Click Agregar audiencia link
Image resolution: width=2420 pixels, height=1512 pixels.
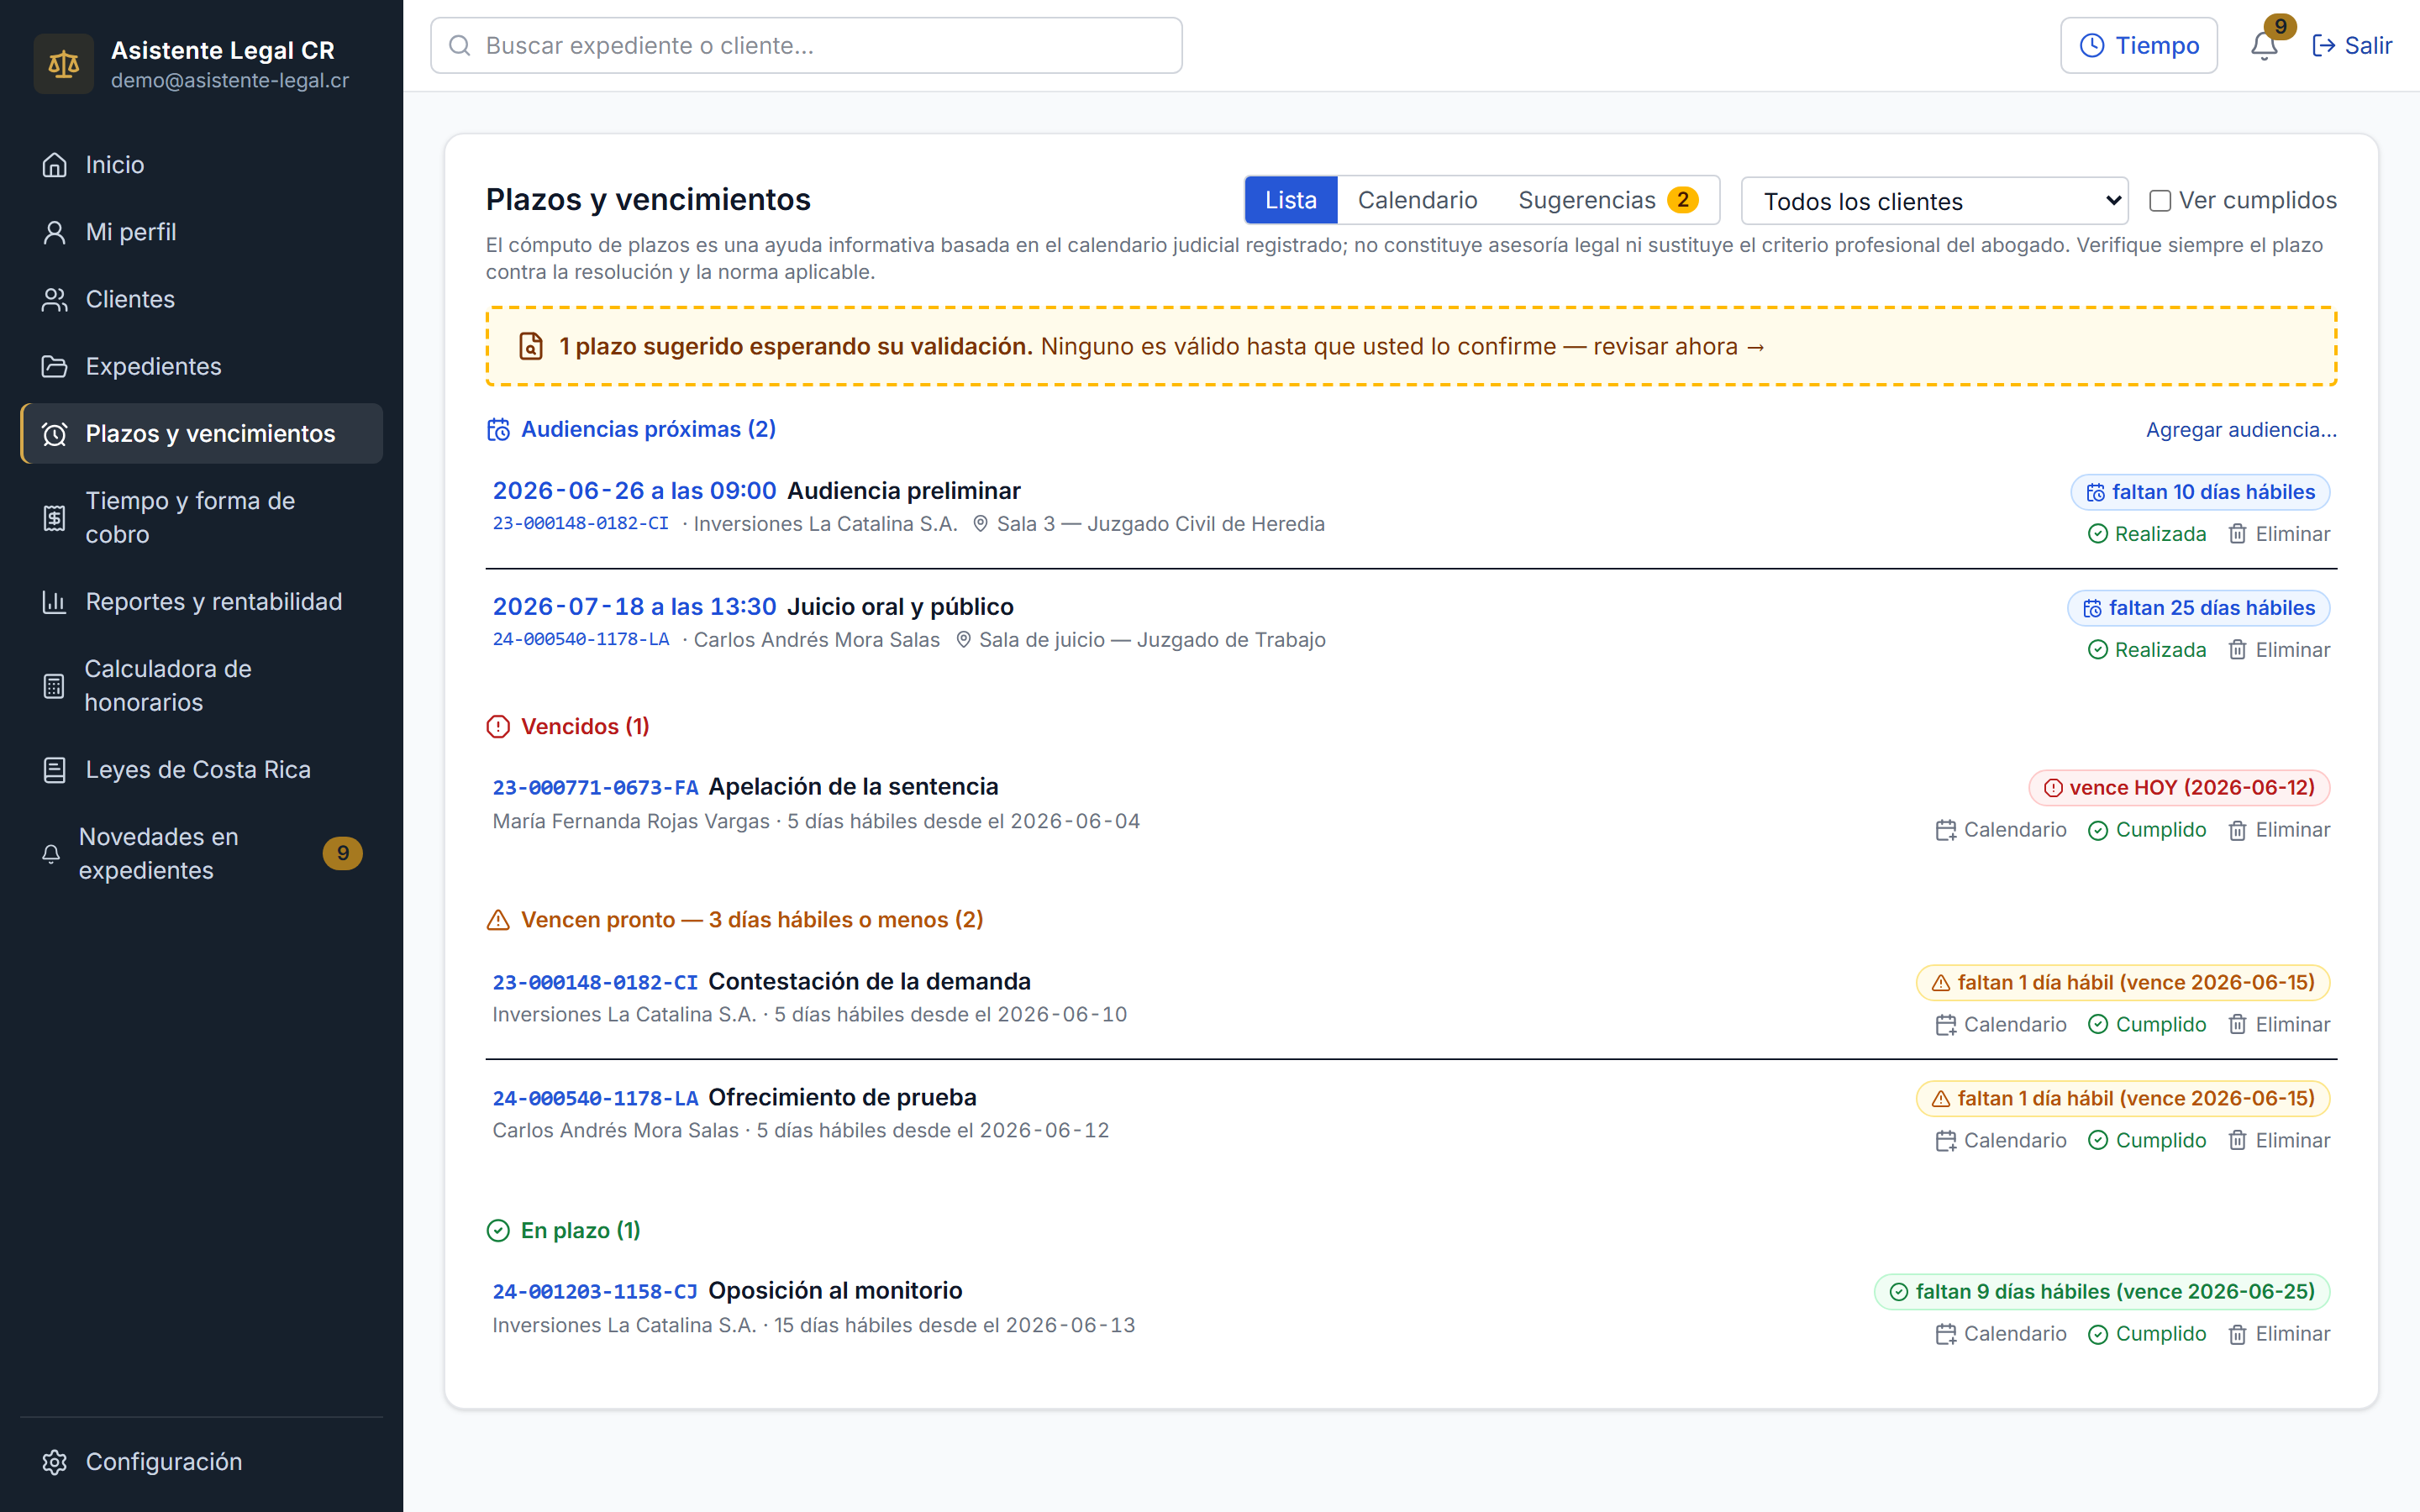[x=2241, y=429]
